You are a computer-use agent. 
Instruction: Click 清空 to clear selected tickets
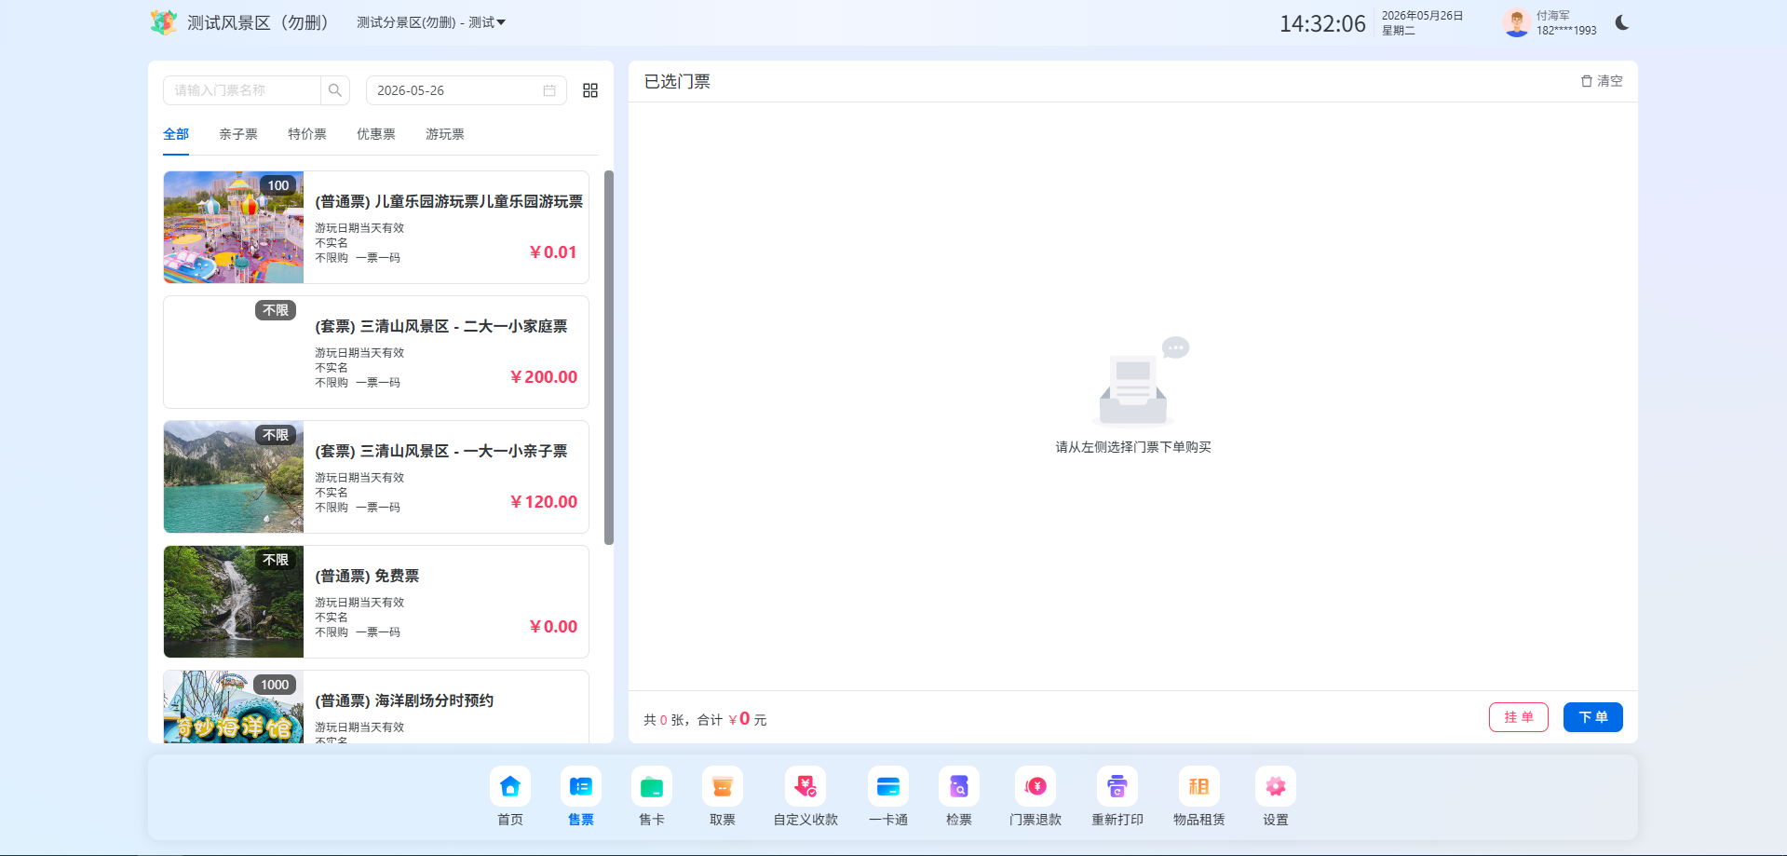1602,81
